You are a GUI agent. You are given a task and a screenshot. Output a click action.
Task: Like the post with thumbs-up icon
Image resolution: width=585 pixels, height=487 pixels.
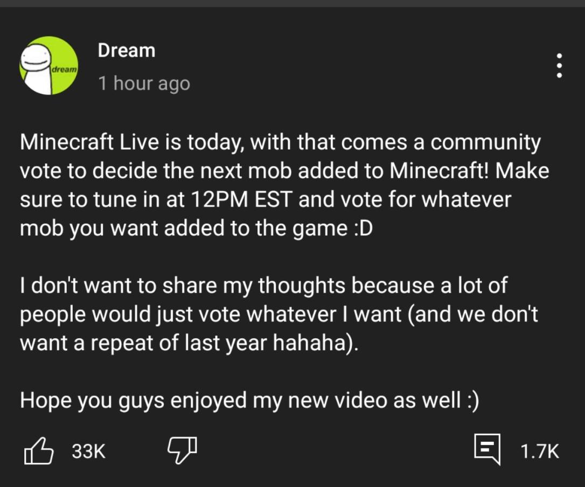pyautogui.click(x=38, y=451)
